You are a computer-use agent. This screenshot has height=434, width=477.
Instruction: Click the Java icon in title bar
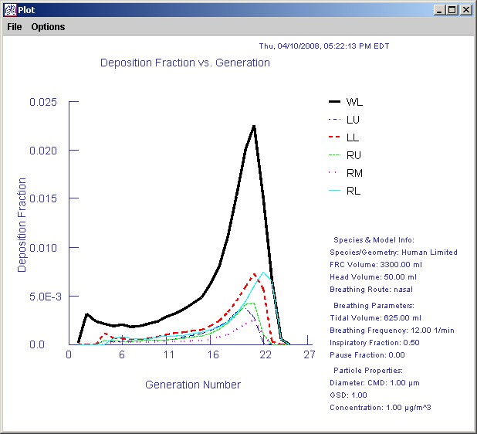coord(9,9)
